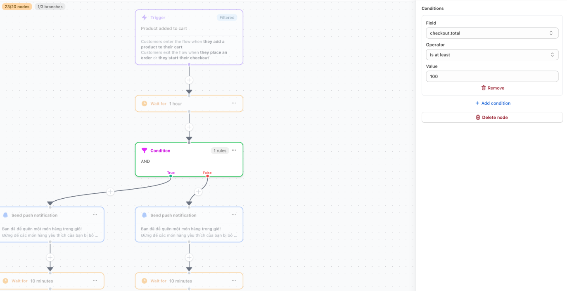Click the clock icon on False-branch 10 minutes wait
The width and height of the screenshot is (567, 291).
(x=144, y=281)
